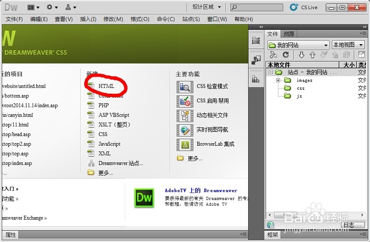Switch to the 文件 panel tab
This screenshot has height=242, width=370.
point(273,34)
